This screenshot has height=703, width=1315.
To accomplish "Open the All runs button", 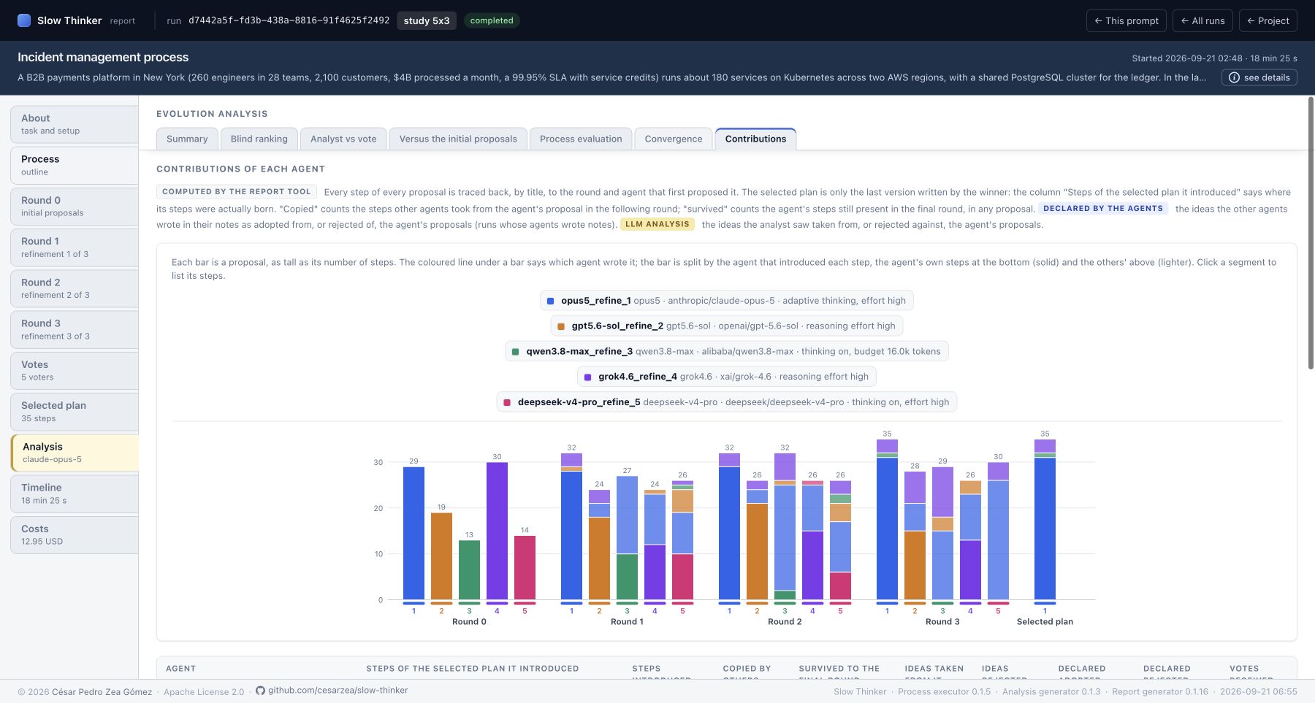I will (1202, 20).
